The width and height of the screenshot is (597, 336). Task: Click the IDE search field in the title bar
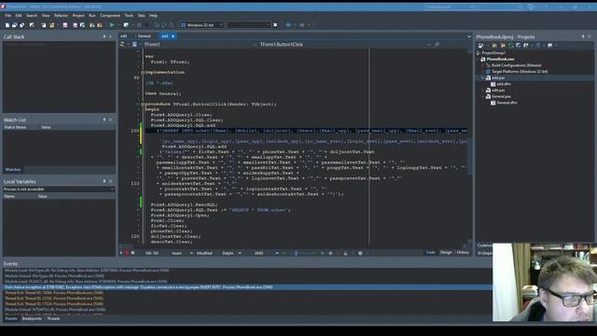coord(500,7)
